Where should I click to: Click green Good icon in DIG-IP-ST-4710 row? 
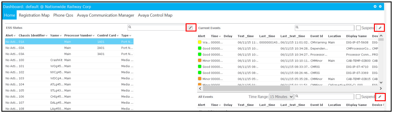(x=200, y=67)
